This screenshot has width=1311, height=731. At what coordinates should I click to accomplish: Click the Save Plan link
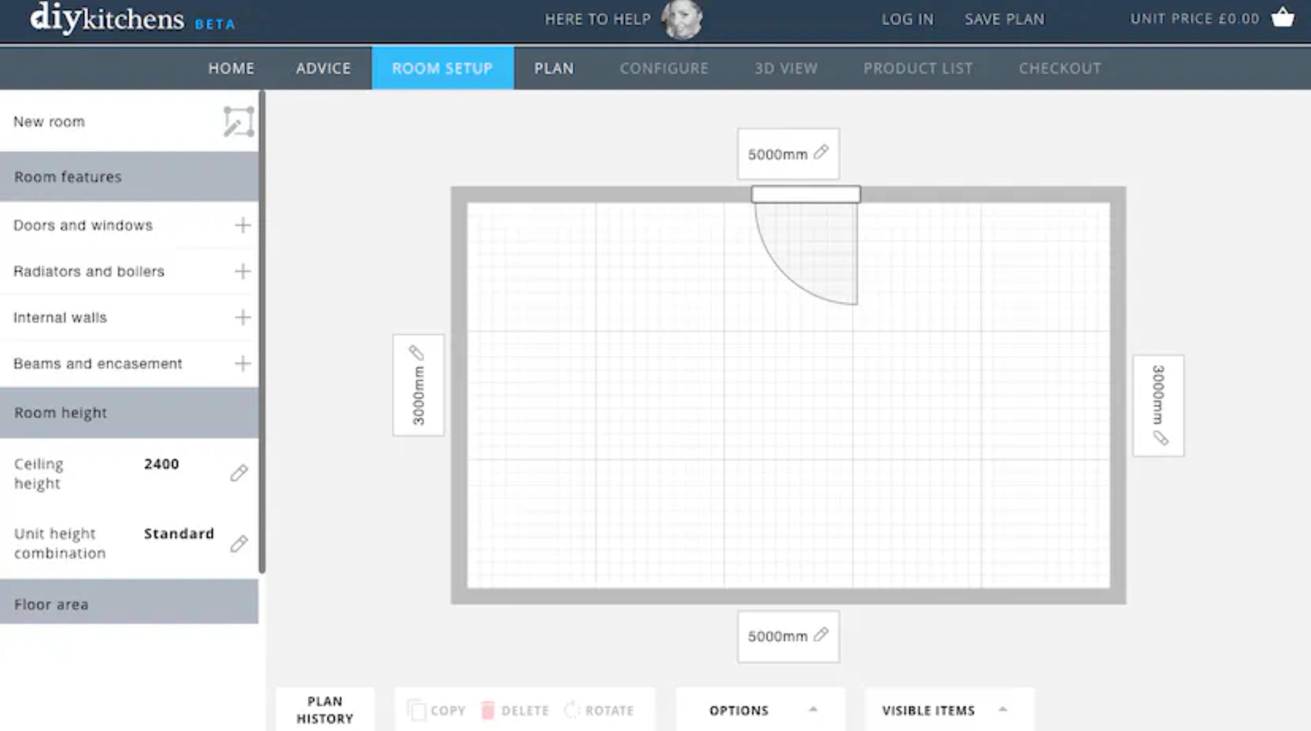click(1004, 19)
